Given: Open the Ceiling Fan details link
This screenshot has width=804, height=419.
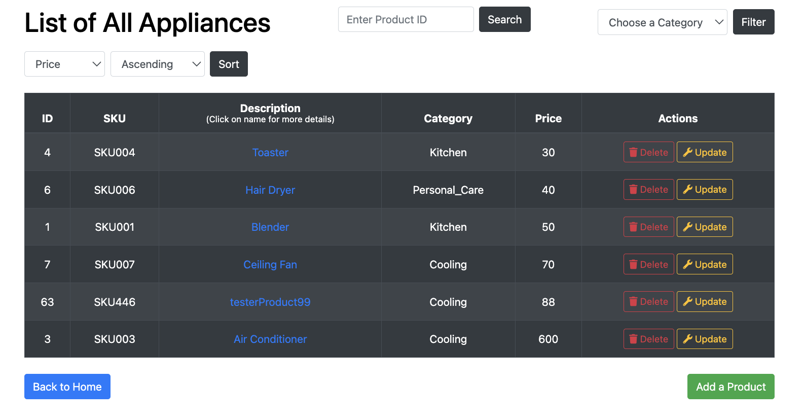Looking at the screenshot, I should (270, 264).
